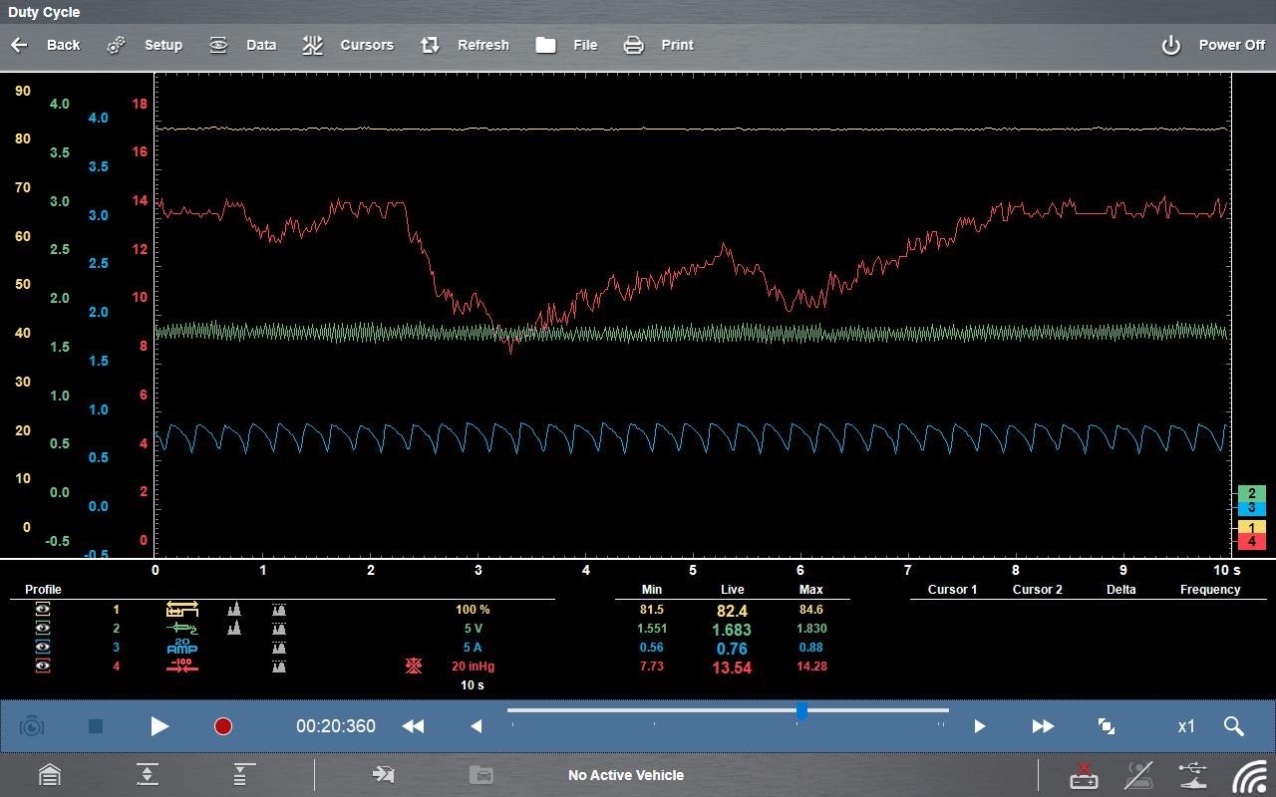Change channel 4 scale 20 inHg
This screenshot has height=797, width=1276.
[x=473, y=666]
